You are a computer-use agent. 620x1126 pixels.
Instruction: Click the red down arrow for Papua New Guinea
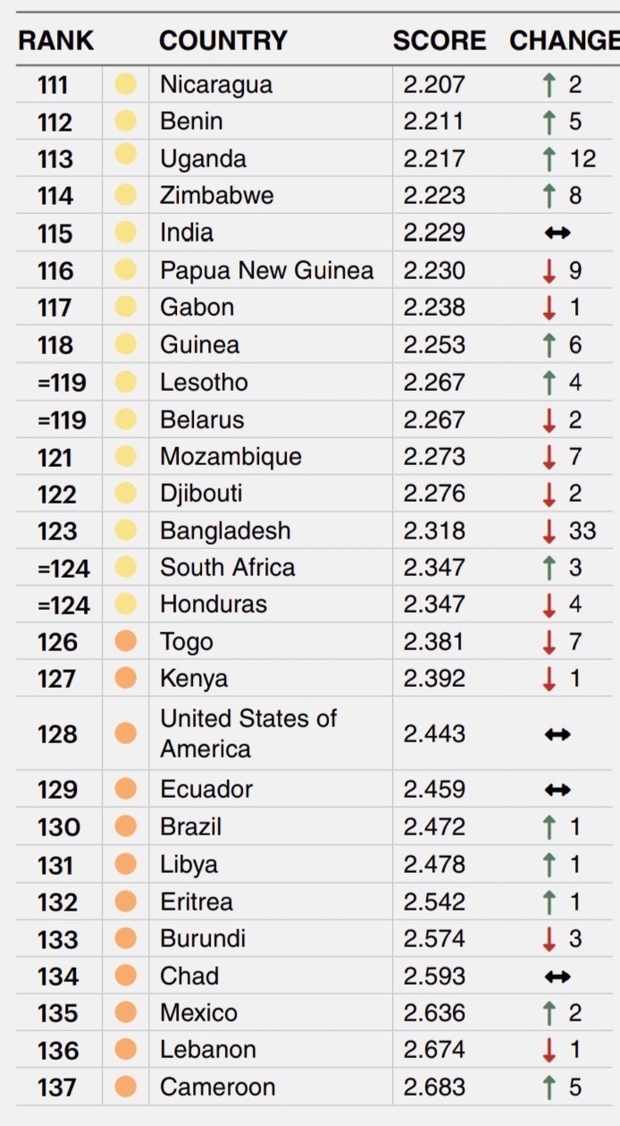coord(549,271)
